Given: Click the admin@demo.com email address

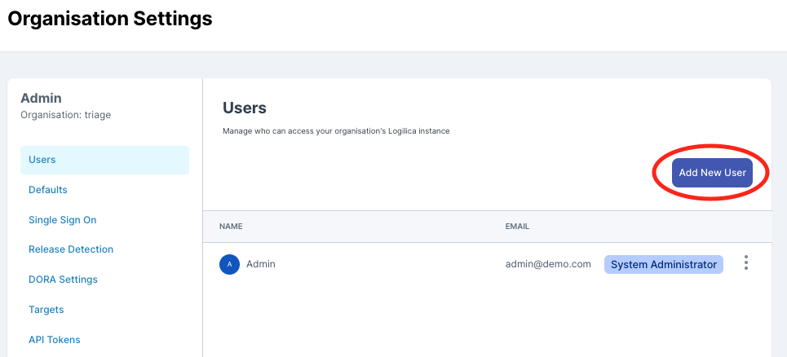Looking at the screenshot, I should [548, 264].
